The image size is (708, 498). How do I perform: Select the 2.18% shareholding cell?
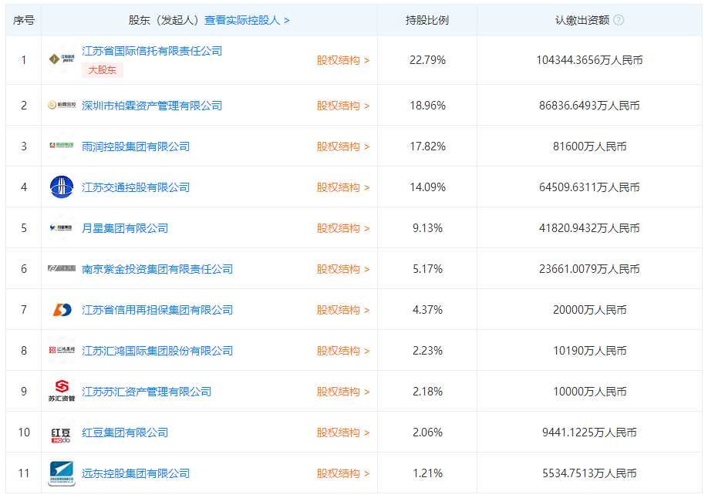(x=427, y=392)
